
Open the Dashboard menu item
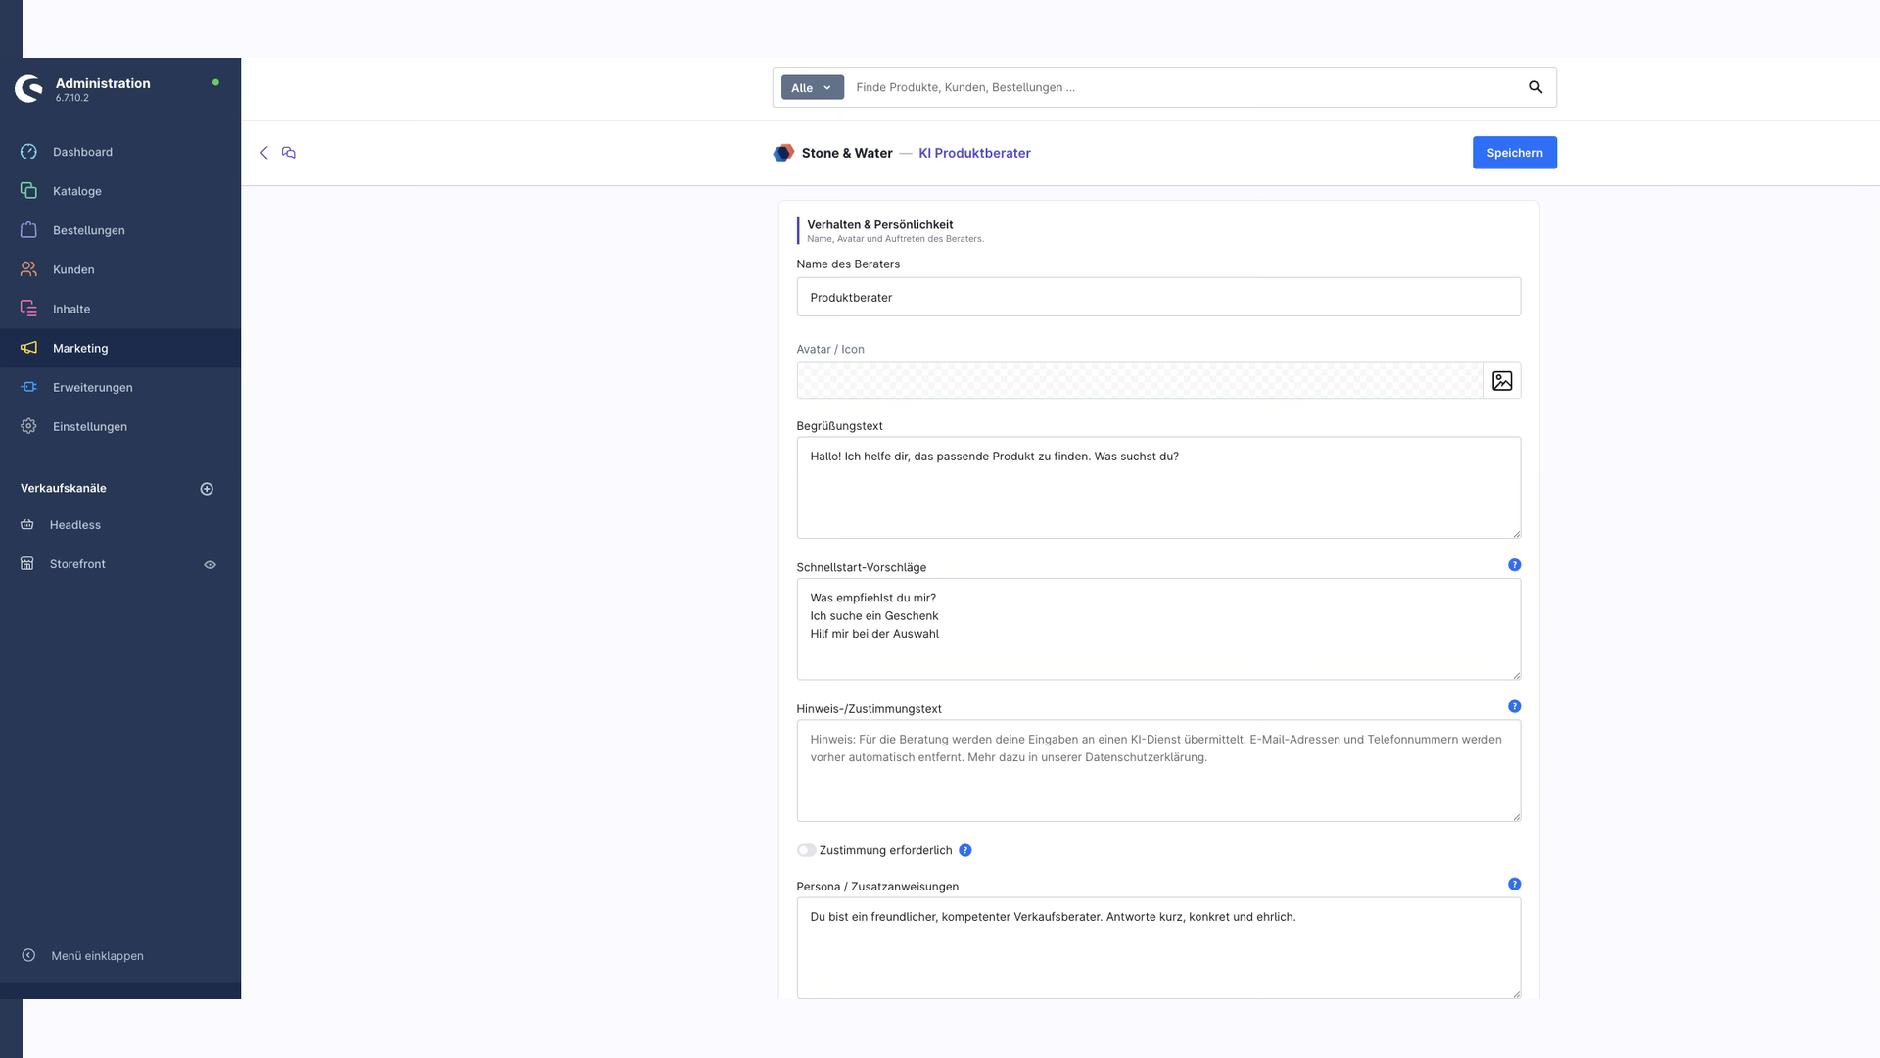click(120, 152)
